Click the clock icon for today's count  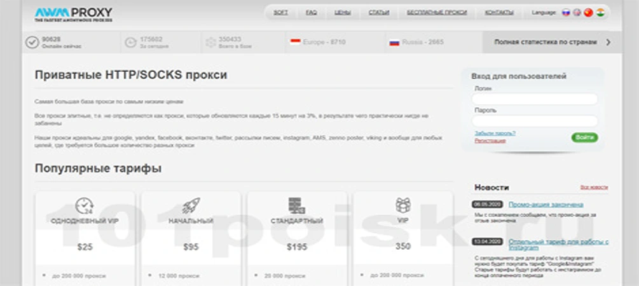click(x=130, y=43)
